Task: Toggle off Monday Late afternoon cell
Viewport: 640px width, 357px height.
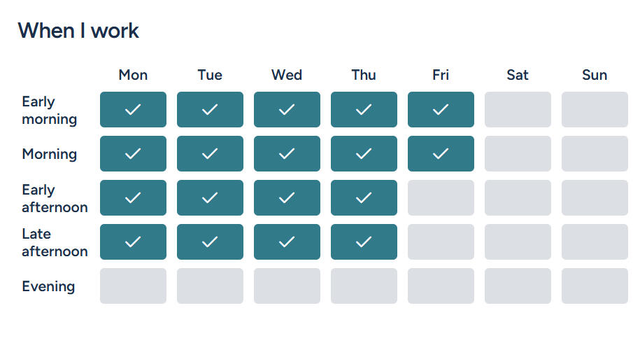Action: coord(133,242)
